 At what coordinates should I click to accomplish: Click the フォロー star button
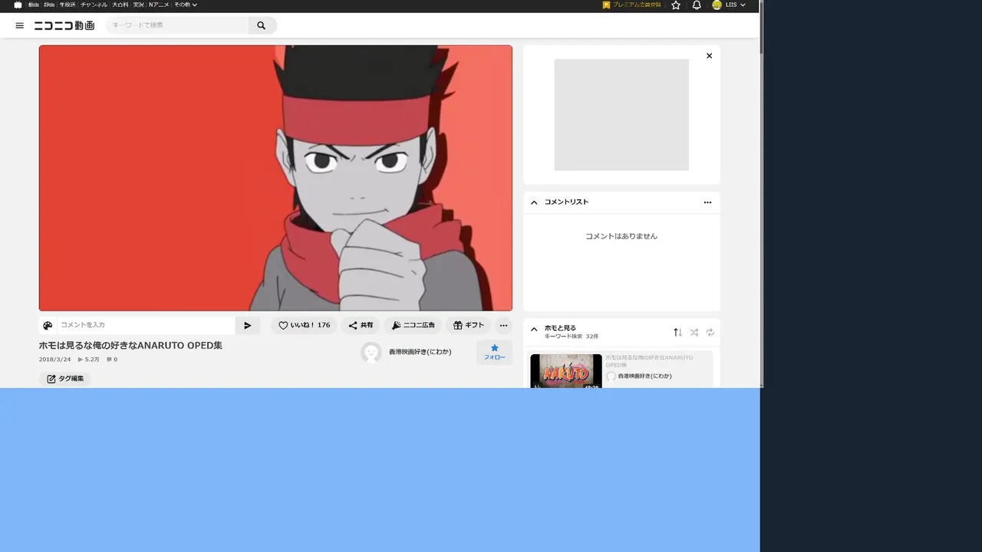[494, 352]
